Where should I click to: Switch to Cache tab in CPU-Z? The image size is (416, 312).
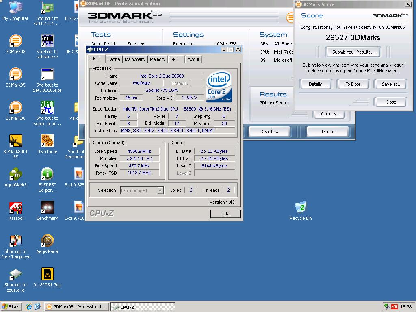coord(114,59)
